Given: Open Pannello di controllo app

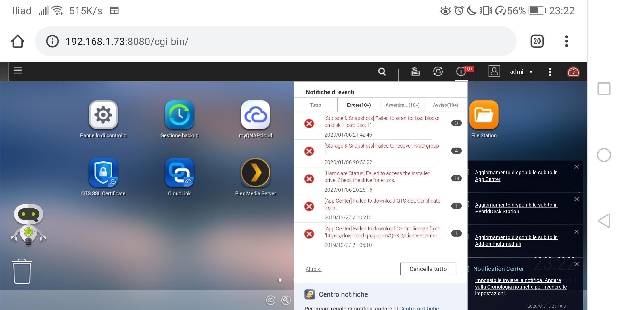Looking at the screenshot, I should tap(103, 115).
